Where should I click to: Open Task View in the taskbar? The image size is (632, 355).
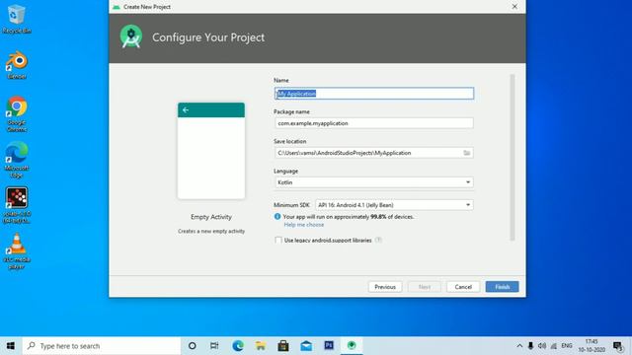point(214,346)
